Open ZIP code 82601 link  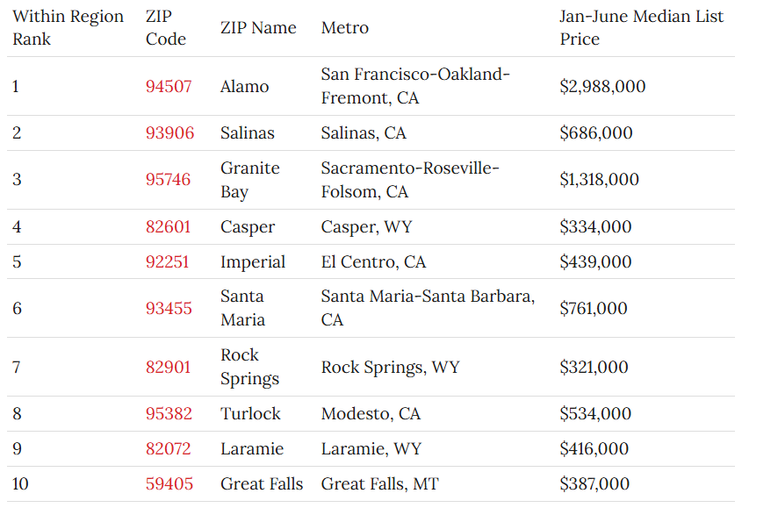(x=168, y=226)
